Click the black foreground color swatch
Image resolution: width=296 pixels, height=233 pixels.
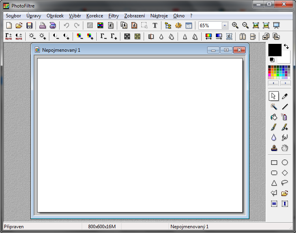pyautogui.click(x=275, y=50)
